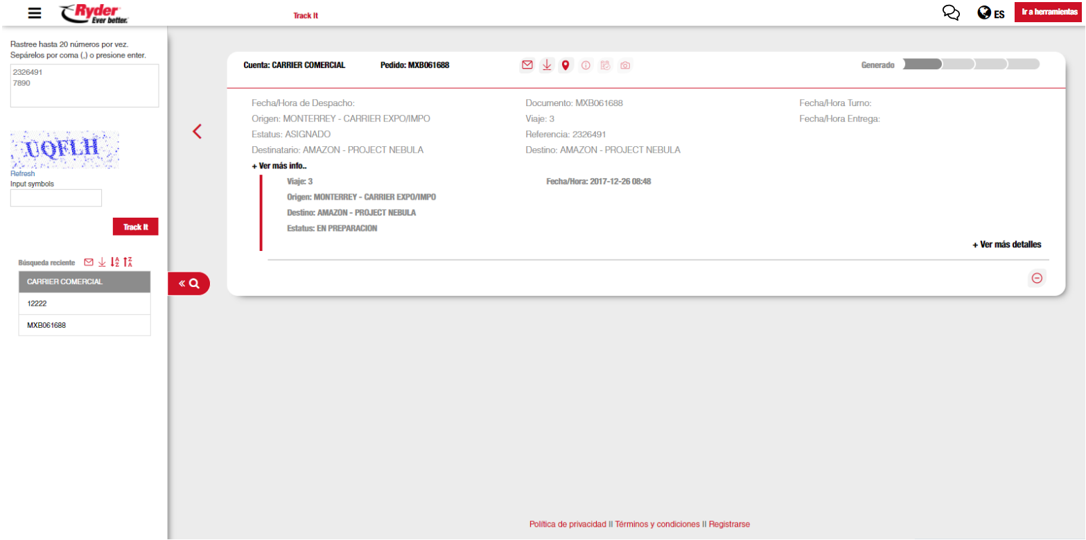The image size is (1086, 540).
Task: Expand '+ Ver más detalles'
Action: pos(1006,245)
